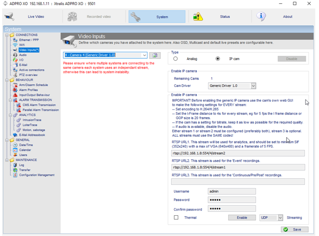Click the Log icon under Maintenance

coord(15,165)
